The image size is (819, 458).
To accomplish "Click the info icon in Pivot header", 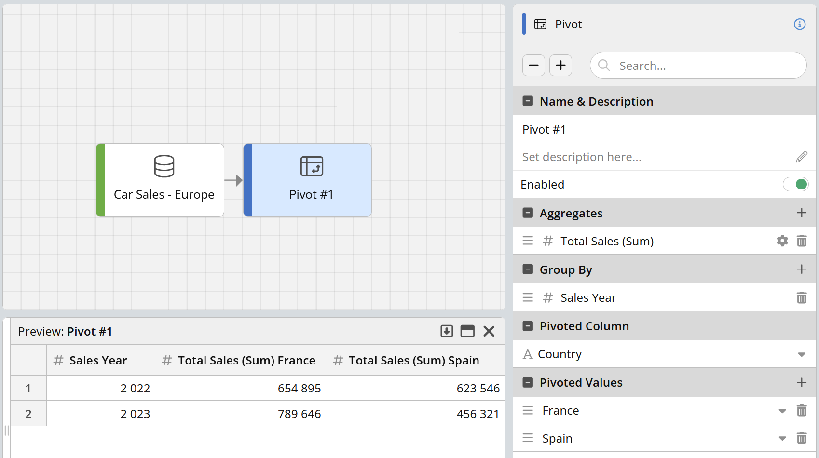I will (799, 24).
